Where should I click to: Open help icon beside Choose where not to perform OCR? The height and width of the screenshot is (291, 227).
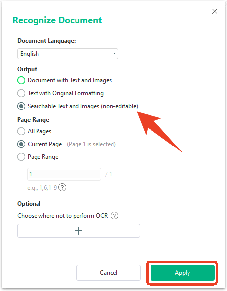114,216
